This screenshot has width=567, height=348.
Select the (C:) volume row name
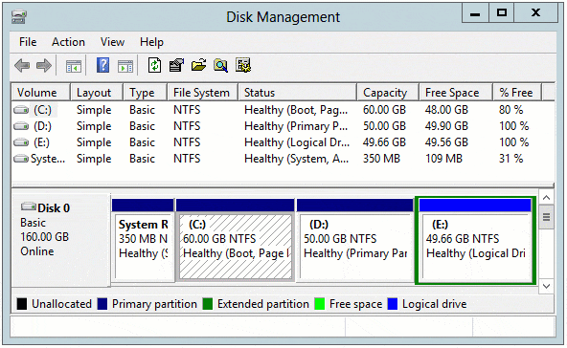[43, 110]
